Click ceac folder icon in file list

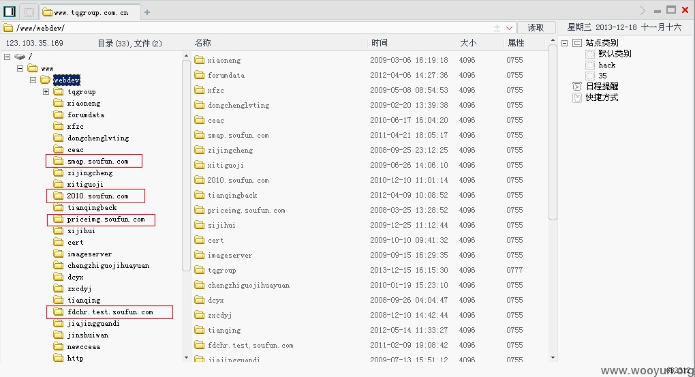(200, 120)
